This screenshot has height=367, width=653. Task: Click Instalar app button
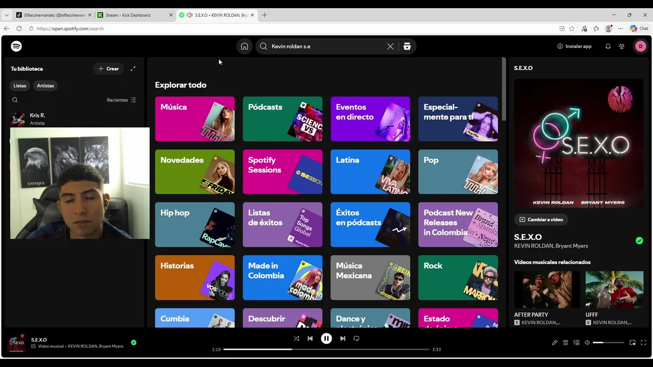[574, 46]
